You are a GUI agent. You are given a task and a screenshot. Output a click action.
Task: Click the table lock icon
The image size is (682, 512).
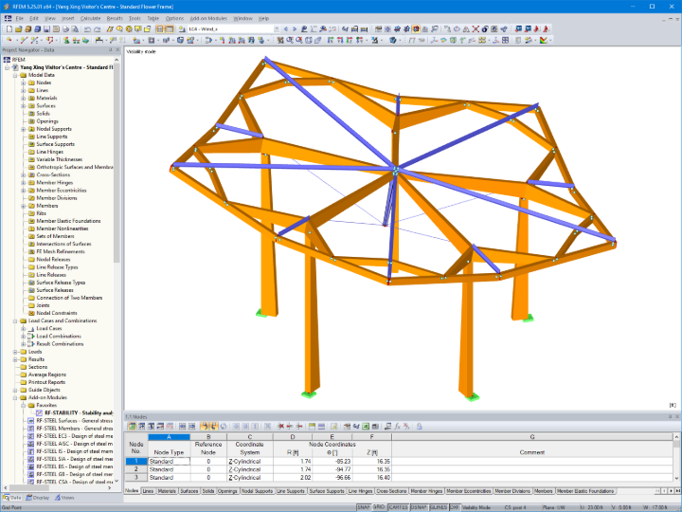(x=419, y=427)
